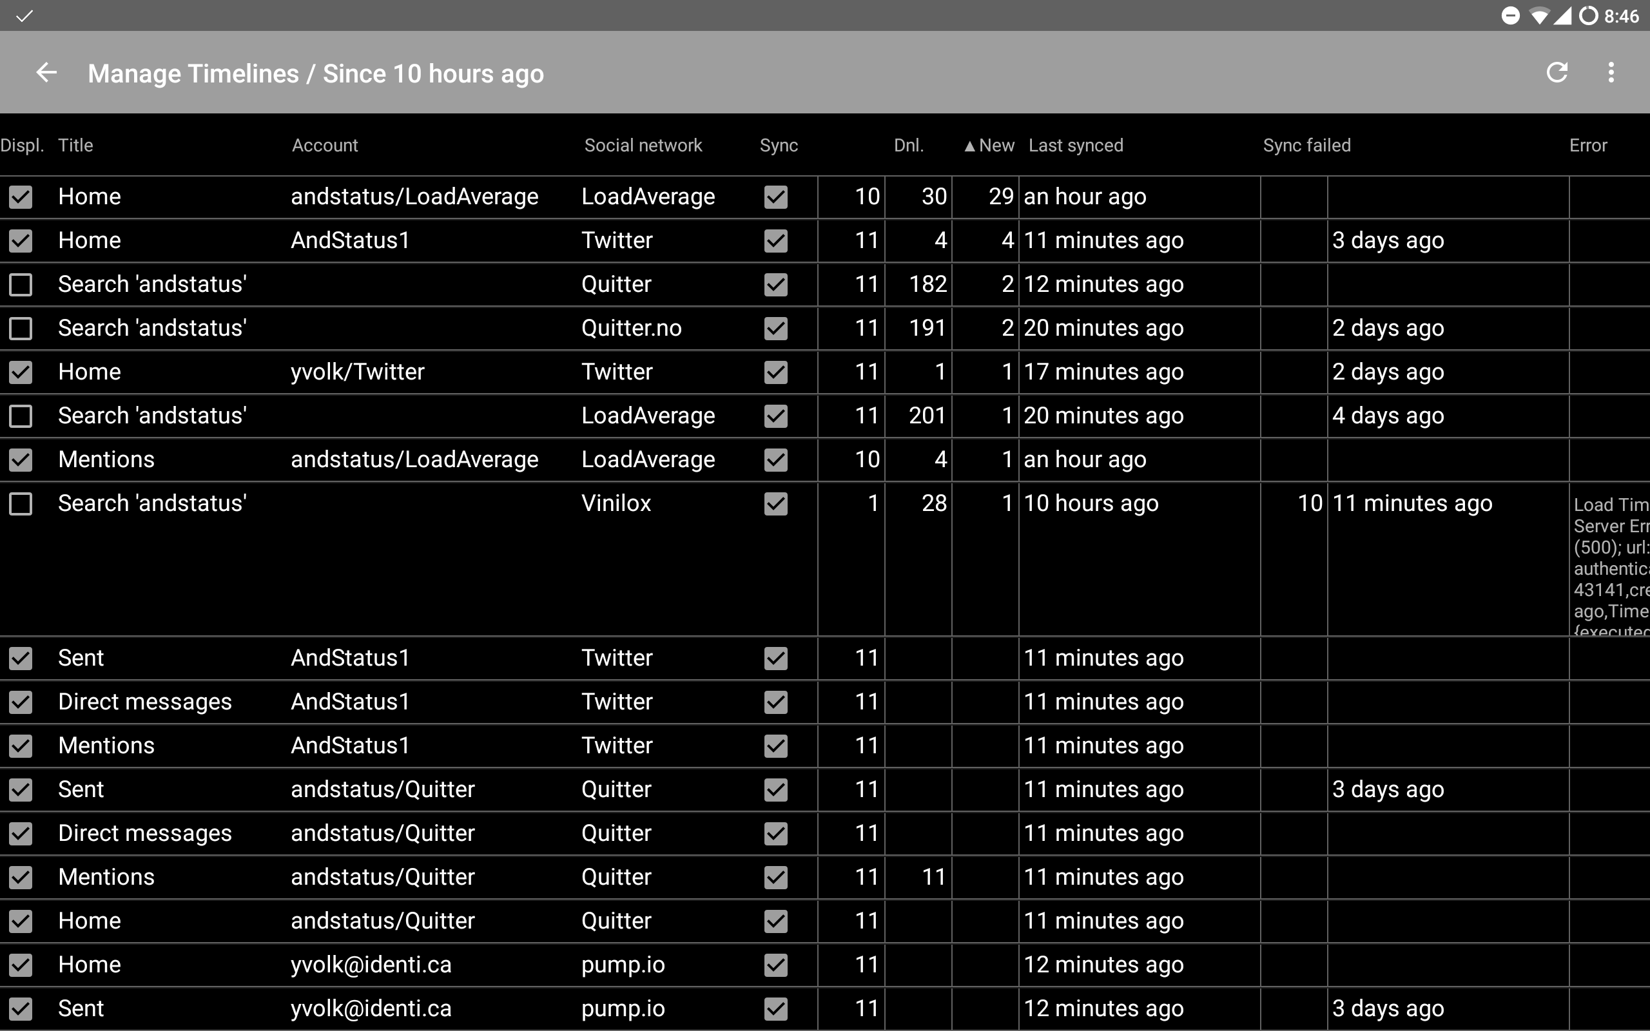
Task: Sort timelines by Last synced header
Action: 1075,145
